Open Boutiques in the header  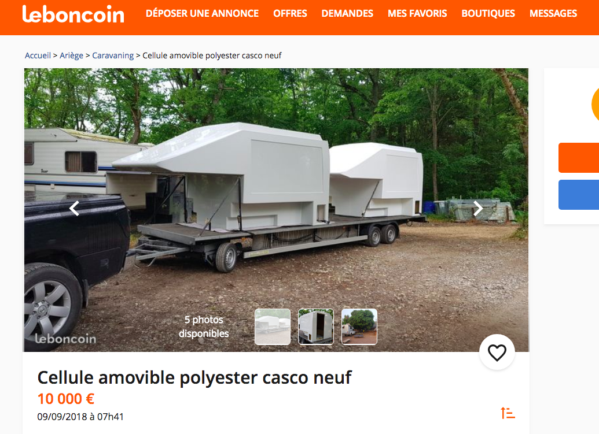[x=488, y=14]
